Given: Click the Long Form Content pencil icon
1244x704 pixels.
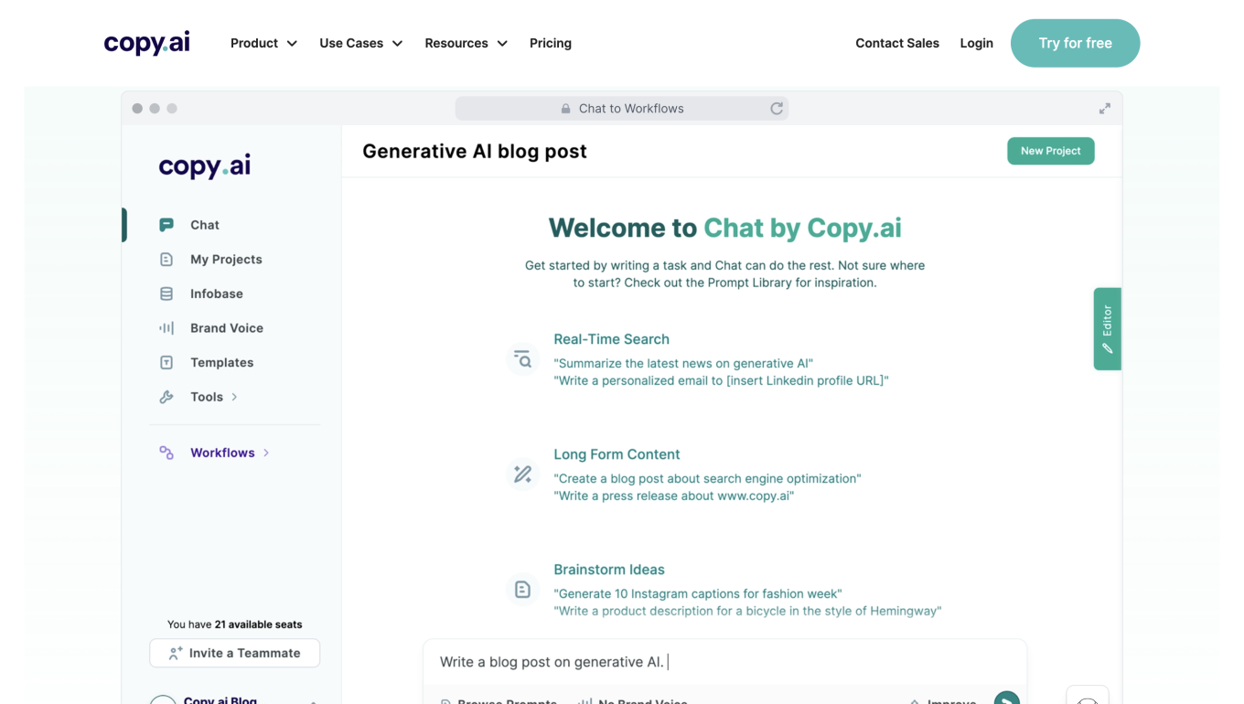Looking at the screenshot, I should (522, 475).
